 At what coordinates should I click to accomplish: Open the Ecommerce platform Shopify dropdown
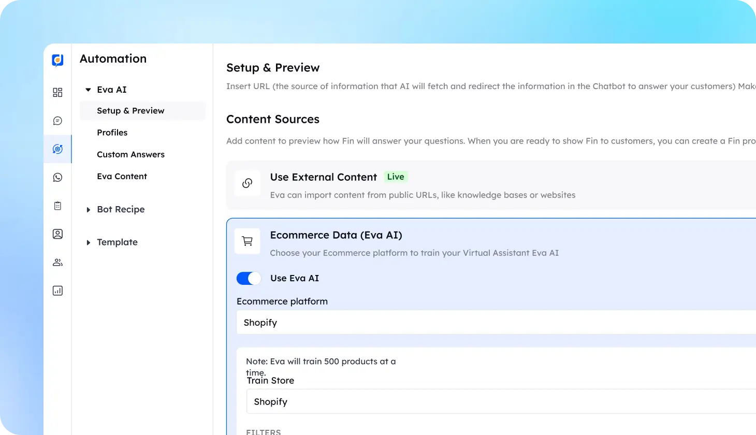(496, 323)
